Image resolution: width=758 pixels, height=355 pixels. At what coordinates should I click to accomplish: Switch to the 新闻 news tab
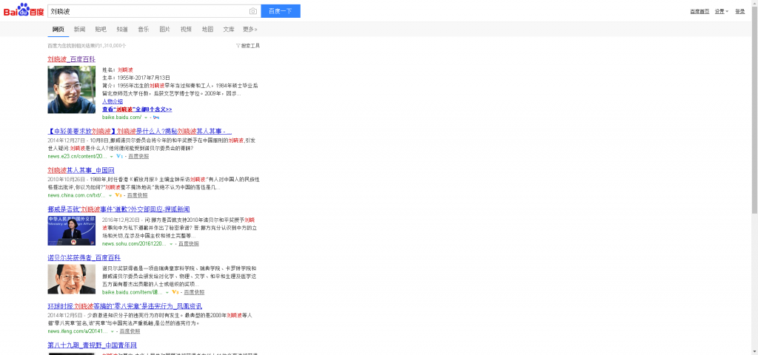tap(79, 29)
